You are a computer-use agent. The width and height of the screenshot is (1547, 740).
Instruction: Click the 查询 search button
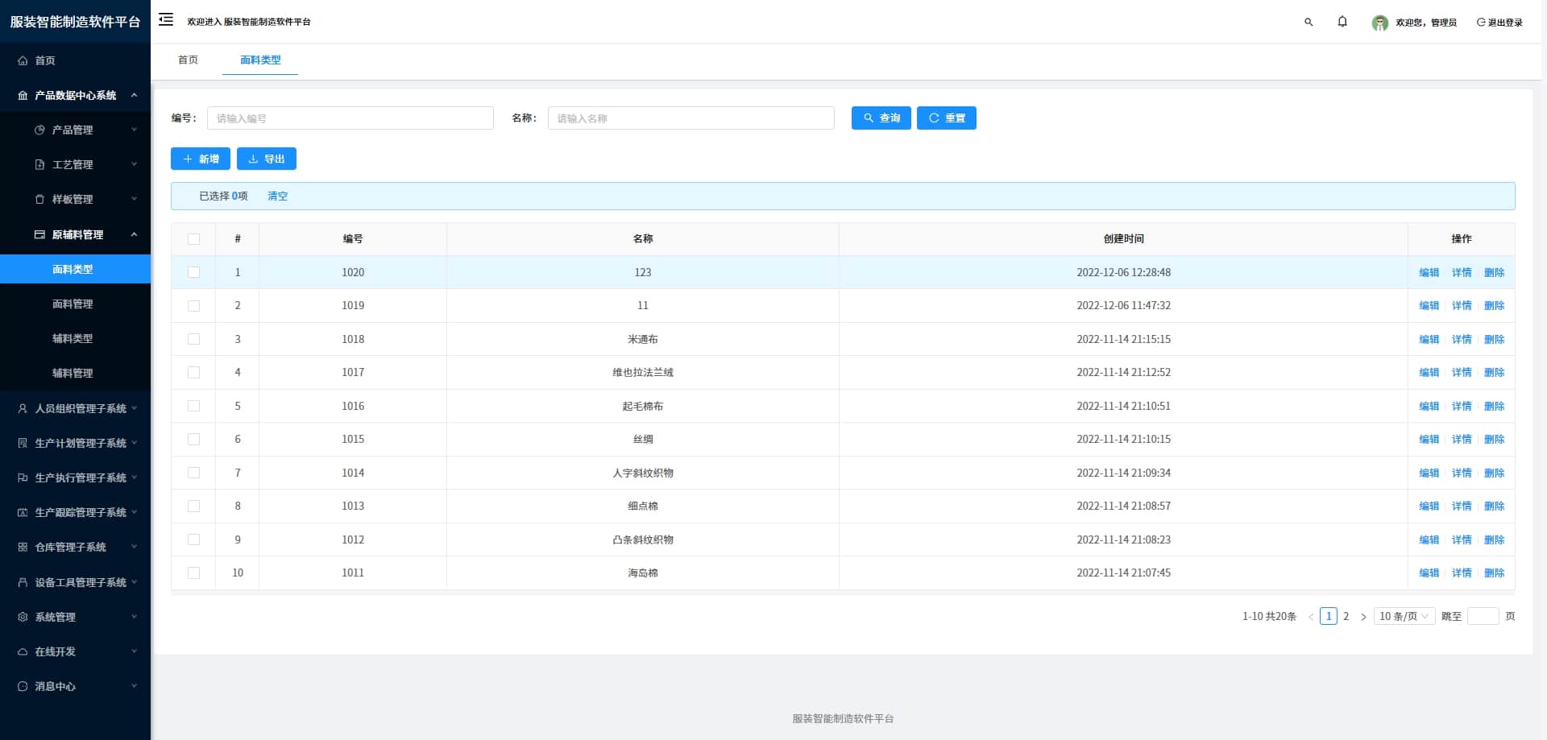(x=881, y=118)
